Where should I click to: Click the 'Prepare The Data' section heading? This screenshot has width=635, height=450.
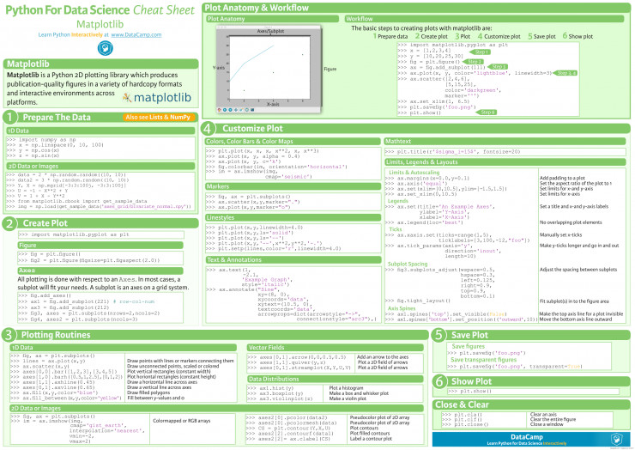[x=57, y=117]
